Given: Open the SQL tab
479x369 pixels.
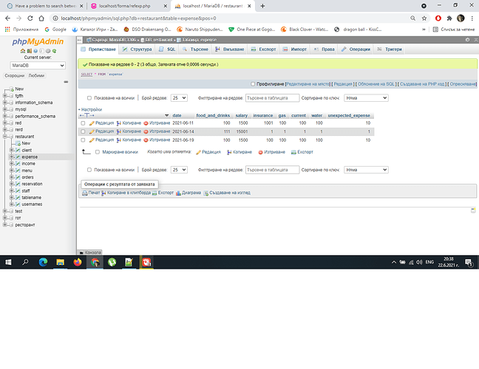Looking at the screenshot, I should point(167,49).
